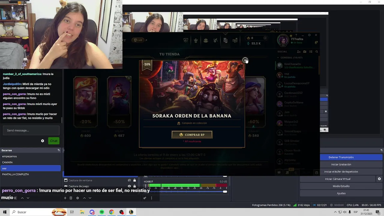Open the Loot hammer icon
The height and width of the screenshot is (216, 384).
(x=215, y=40)
